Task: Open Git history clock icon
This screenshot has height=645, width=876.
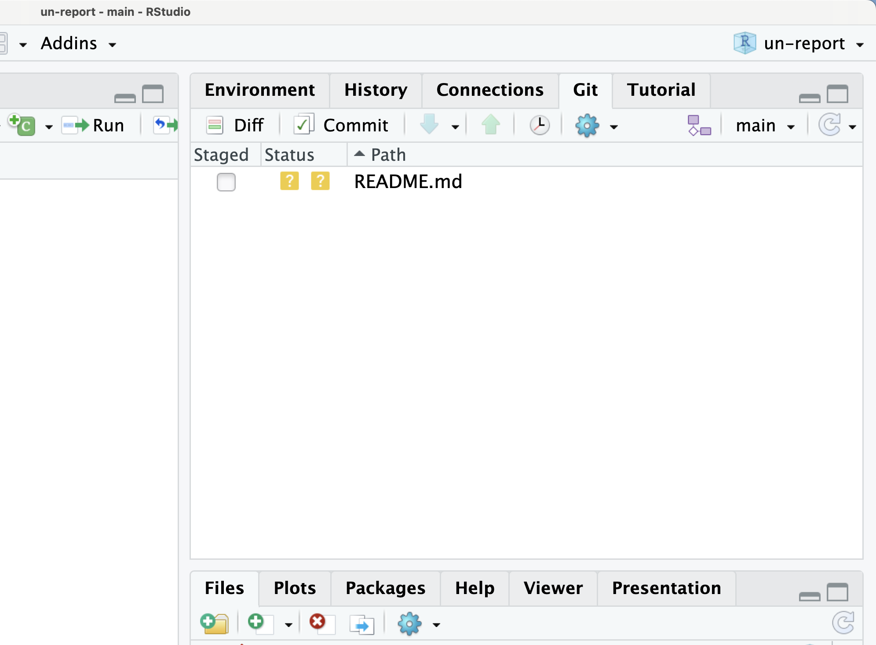Action: 539,125
